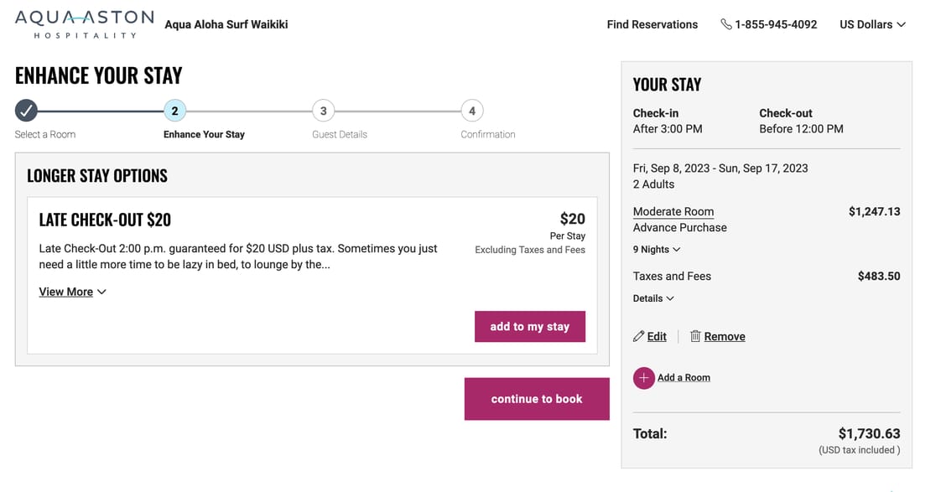Image resolution: width=946 pixels, height=492 pixels.
Task: Click the Add a Room link
Action: (x=684, y=378)
